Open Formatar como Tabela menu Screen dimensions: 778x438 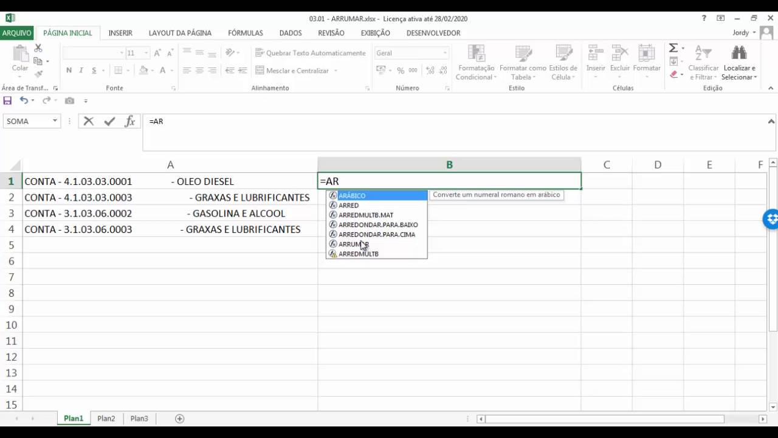click(523, 62)
